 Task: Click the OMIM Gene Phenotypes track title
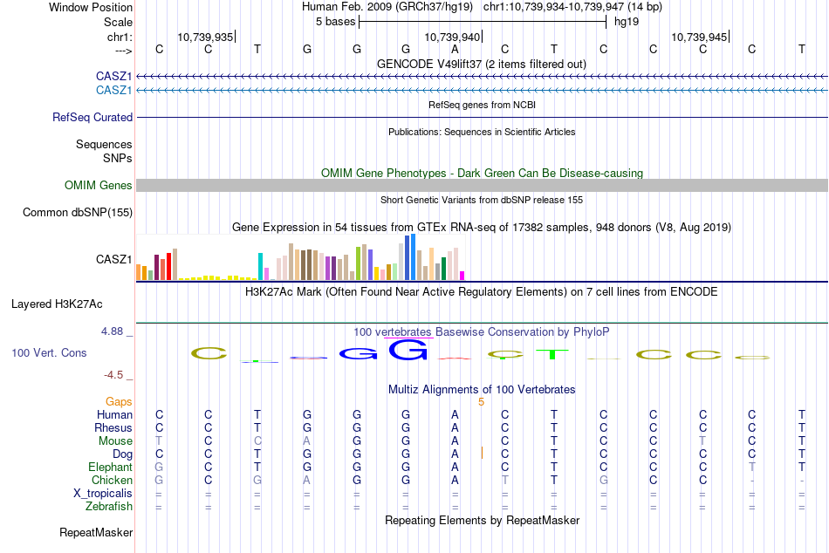[x=483, y=173]
